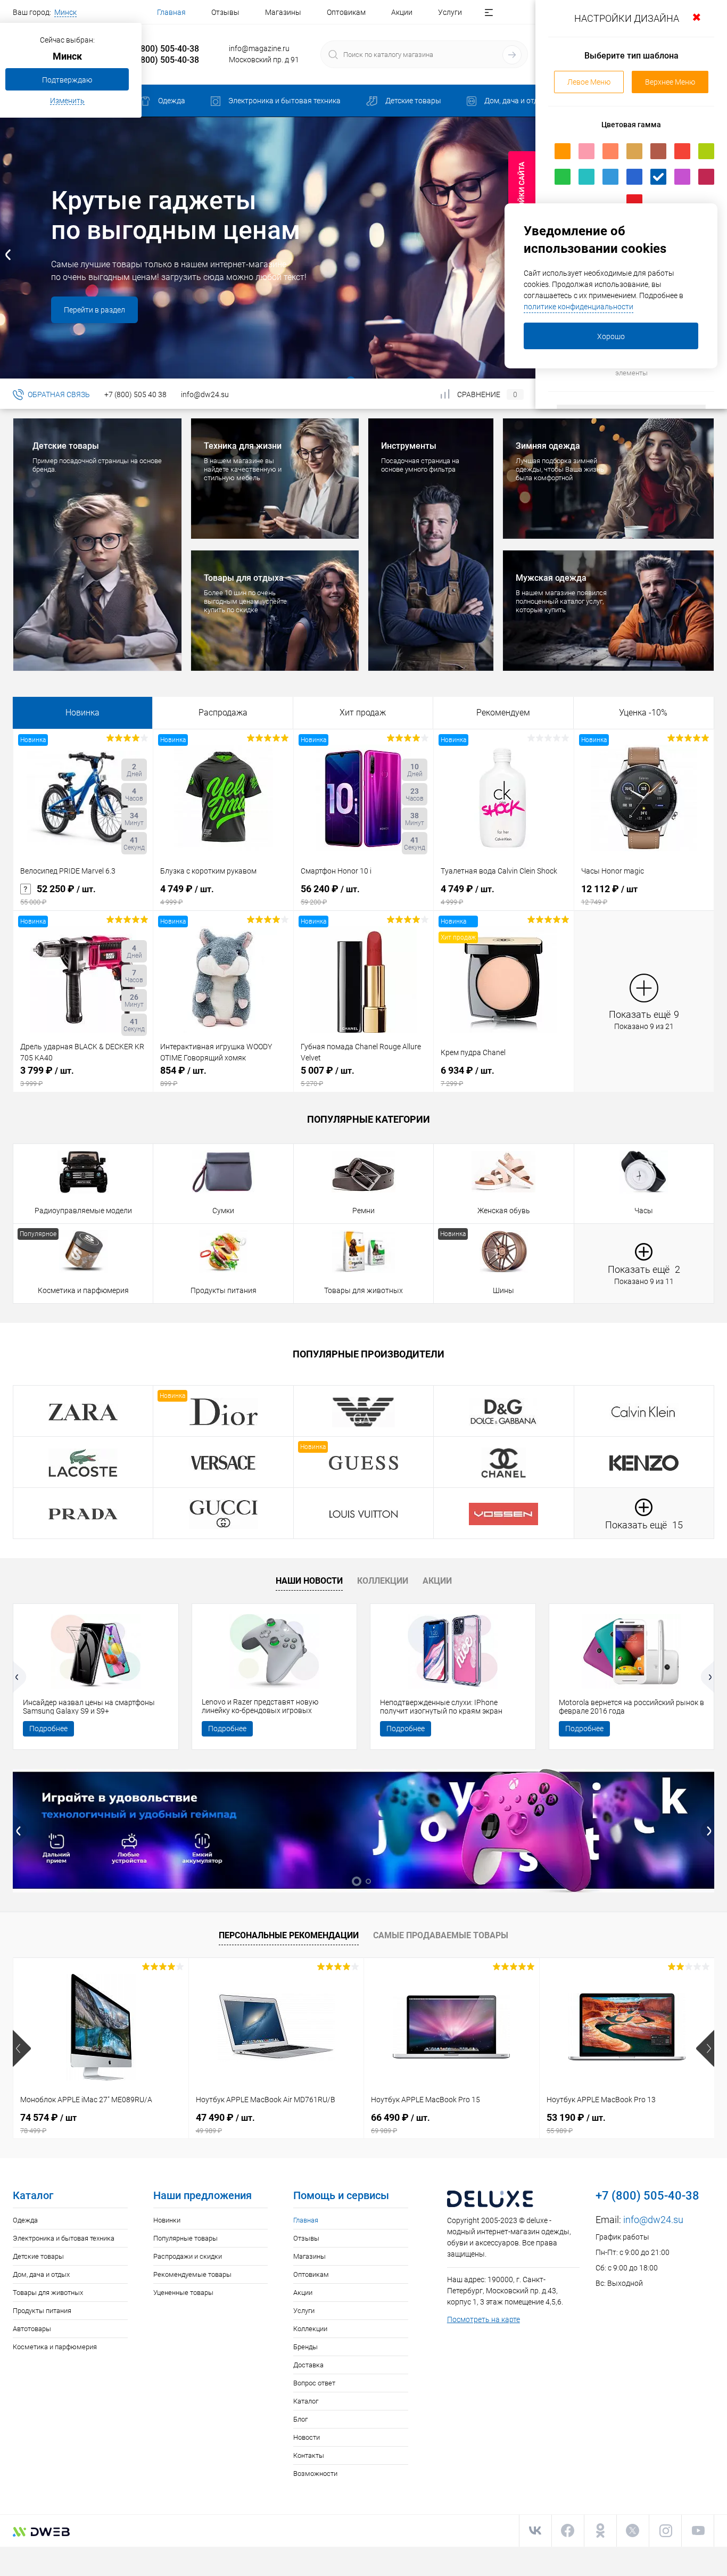Select the Верхнее Меню template option
Viewport: 727px width, 2576px height.
point(669,82)
